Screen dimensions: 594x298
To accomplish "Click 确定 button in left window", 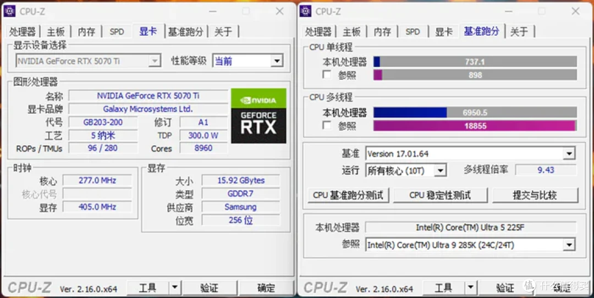I will (x=266, y=288).
